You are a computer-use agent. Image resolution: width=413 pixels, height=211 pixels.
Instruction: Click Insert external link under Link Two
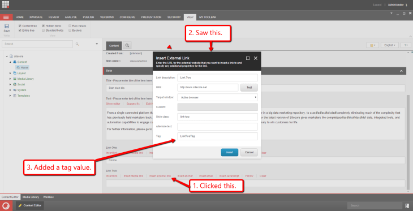coord(160,176)
